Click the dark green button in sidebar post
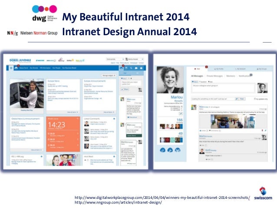Screen dimensions: 277x208 (x=134, y=135)
